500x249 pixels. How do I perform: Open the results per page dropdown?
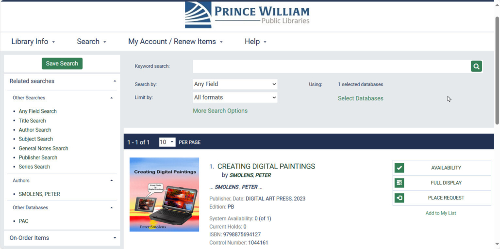click(x=167, y=142)
